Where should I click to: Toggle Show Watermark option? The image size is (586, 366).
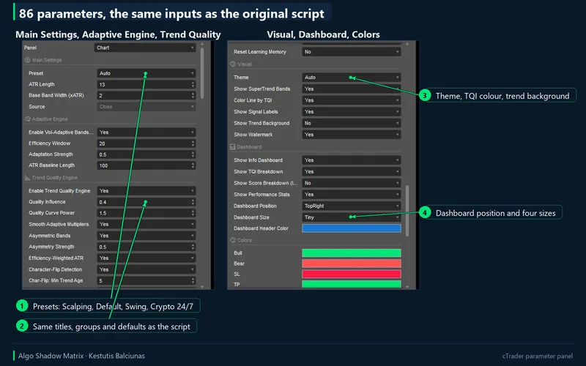tap(352, 135)
